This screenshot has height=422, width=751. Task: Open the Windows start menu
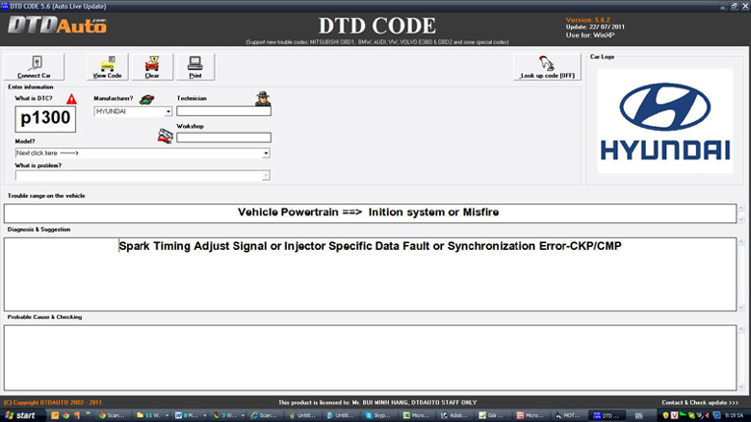click(x=20, y=415)
